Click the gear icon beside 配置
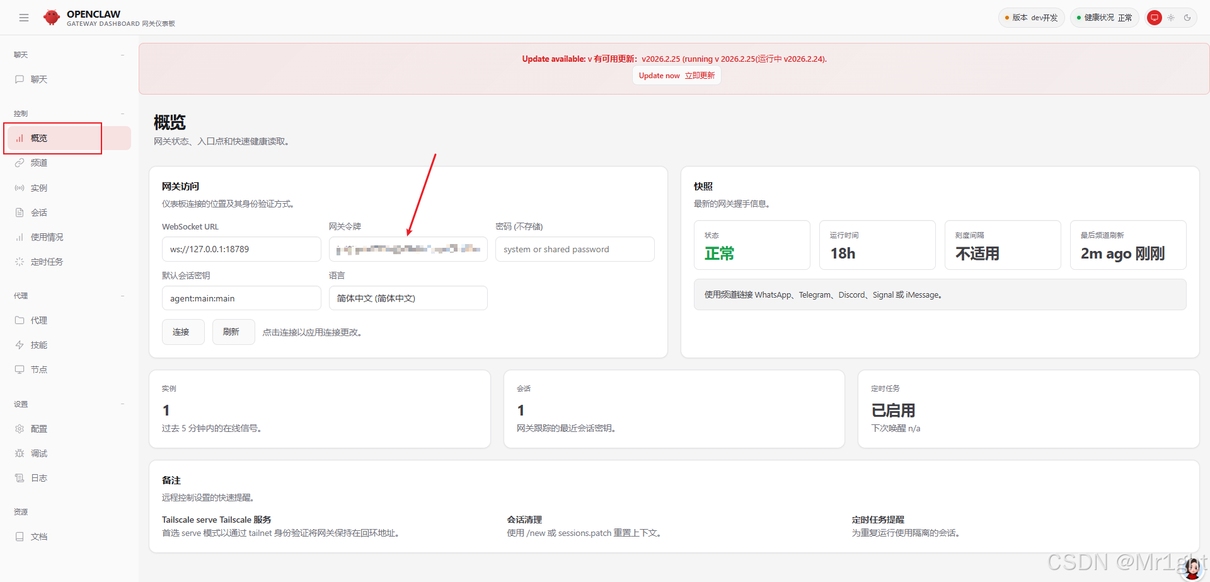1210x582 pixels. tap(20, 429)
